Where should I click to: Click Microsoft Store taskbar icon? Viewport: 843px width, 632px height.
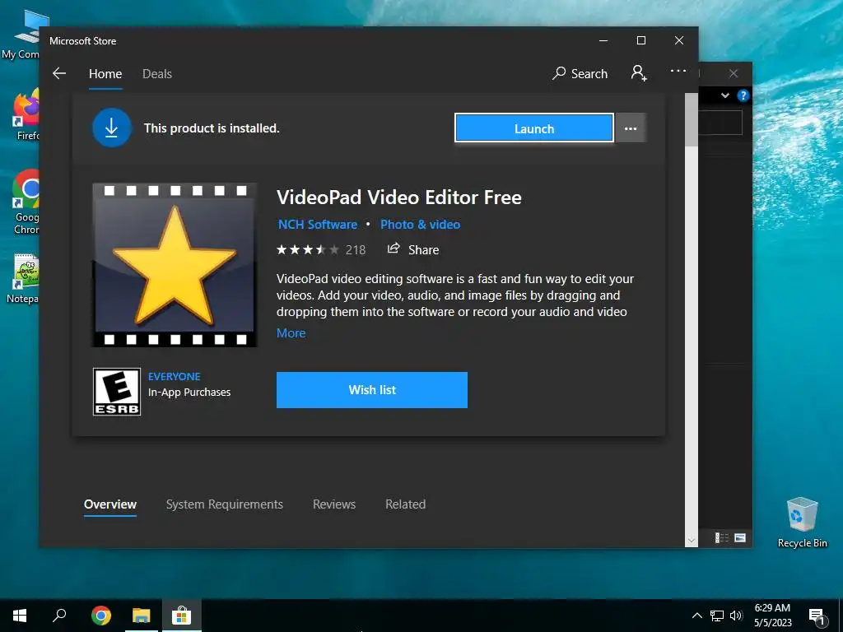coord(182,616)
